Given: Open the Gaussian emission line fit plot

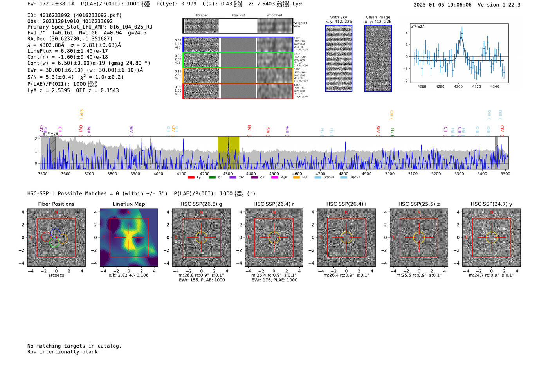Looking at the screenshot, I should tap(459, 53).
